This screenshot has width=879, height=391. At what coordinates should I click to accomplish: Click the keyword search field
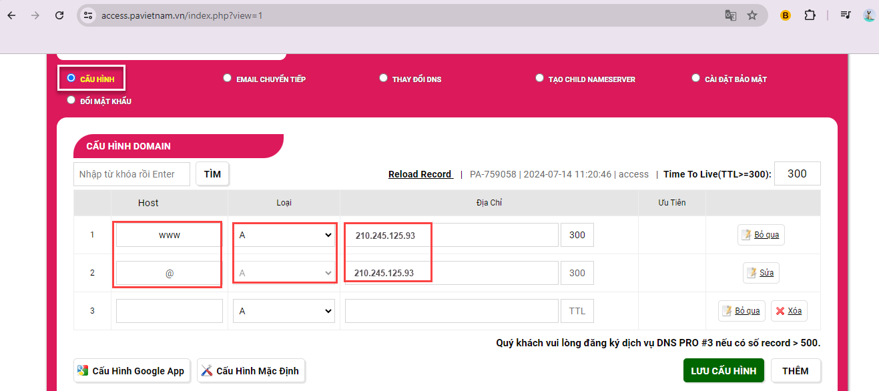coord(131,174)
